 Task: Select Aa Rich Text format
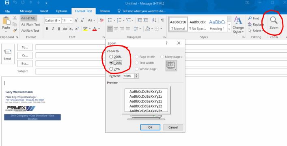point(30,30)
